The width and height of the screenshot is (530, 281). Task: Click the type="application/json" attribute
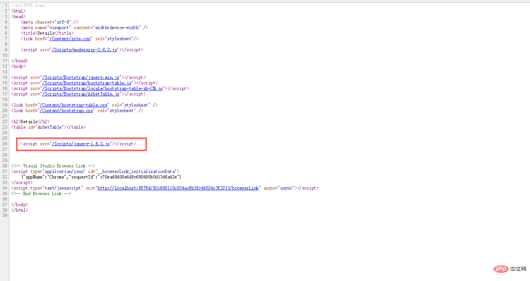click(x=57, y=171)
